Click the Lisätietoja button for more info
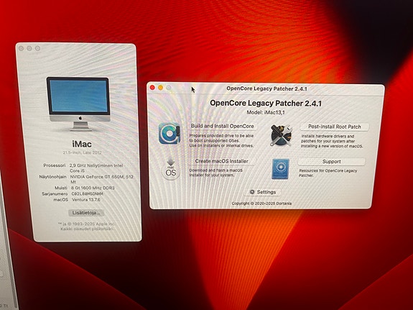413x310 pixels. click(86, 213)
